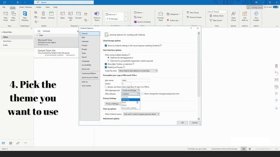This screenshot has height=157, width=280.
Task: Select Optimize for compatibility radio button
Action: tap(108, 61)
